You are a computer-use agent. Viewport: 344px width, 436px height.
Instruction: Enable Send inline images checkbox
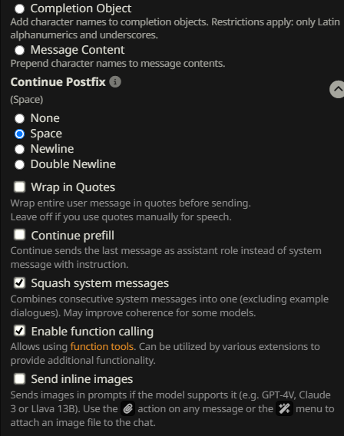19,378
